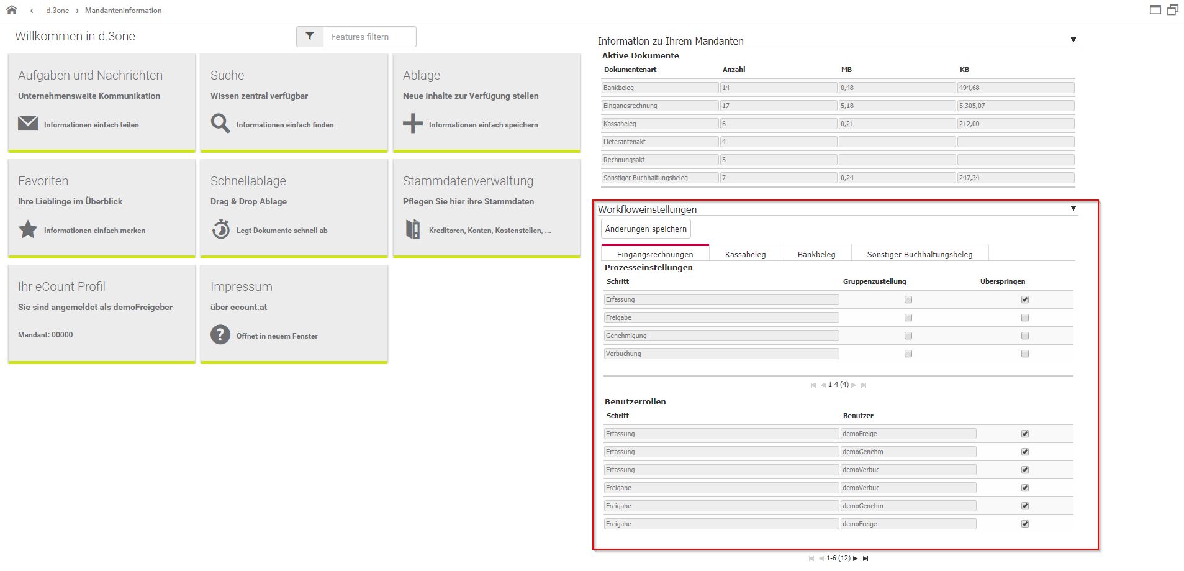
Task: Click the Überspringen column header
Action: click(x=1003, y=281)
